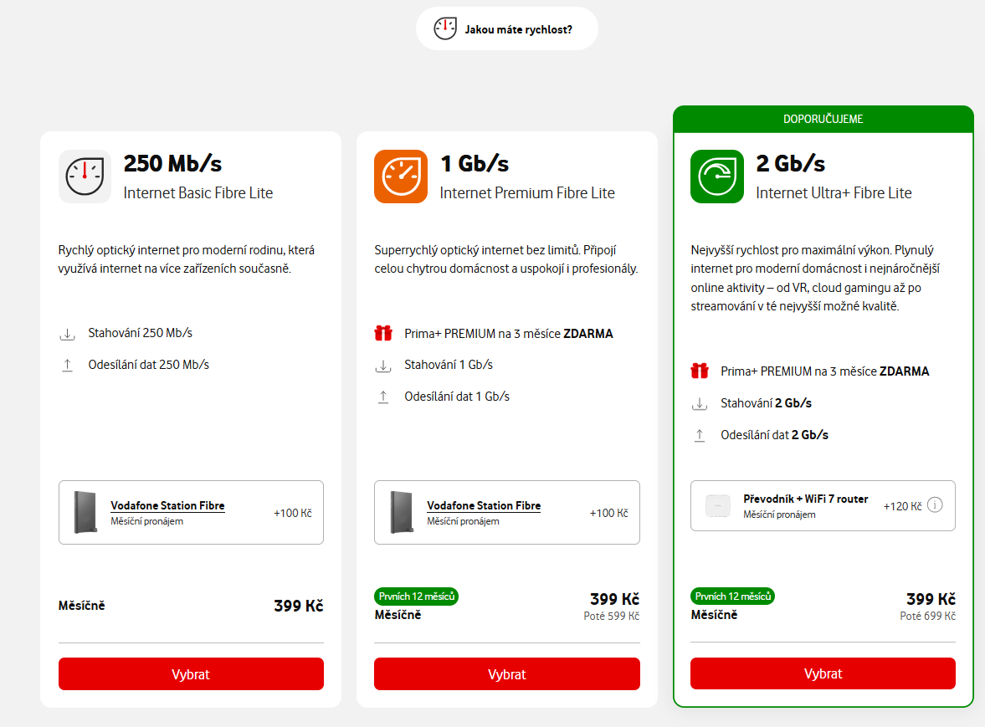Choose Vybrat for Internet Ultra+ Fibre Lite
The height and width of the screenshot is (727, 985).
pos(823,674)
